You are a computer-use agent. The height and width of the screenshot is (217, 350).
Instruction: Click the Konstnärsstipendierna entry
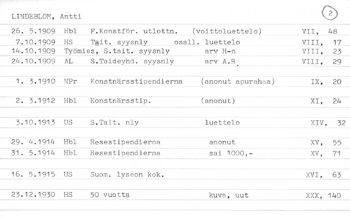coord(136,82)
